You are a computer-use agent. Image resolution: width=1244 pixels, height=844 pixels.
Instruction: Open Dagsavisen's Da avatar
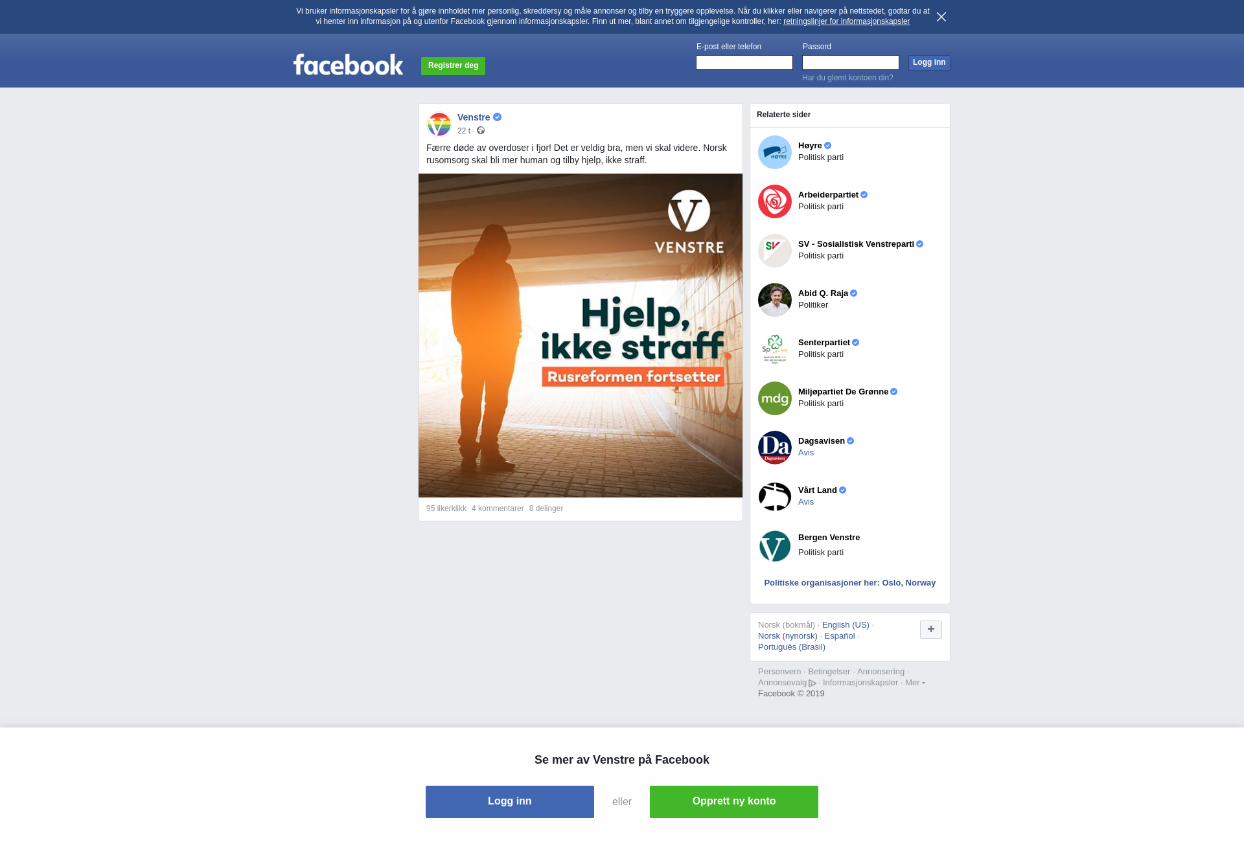pyautogui.click(x=775, y=448)
